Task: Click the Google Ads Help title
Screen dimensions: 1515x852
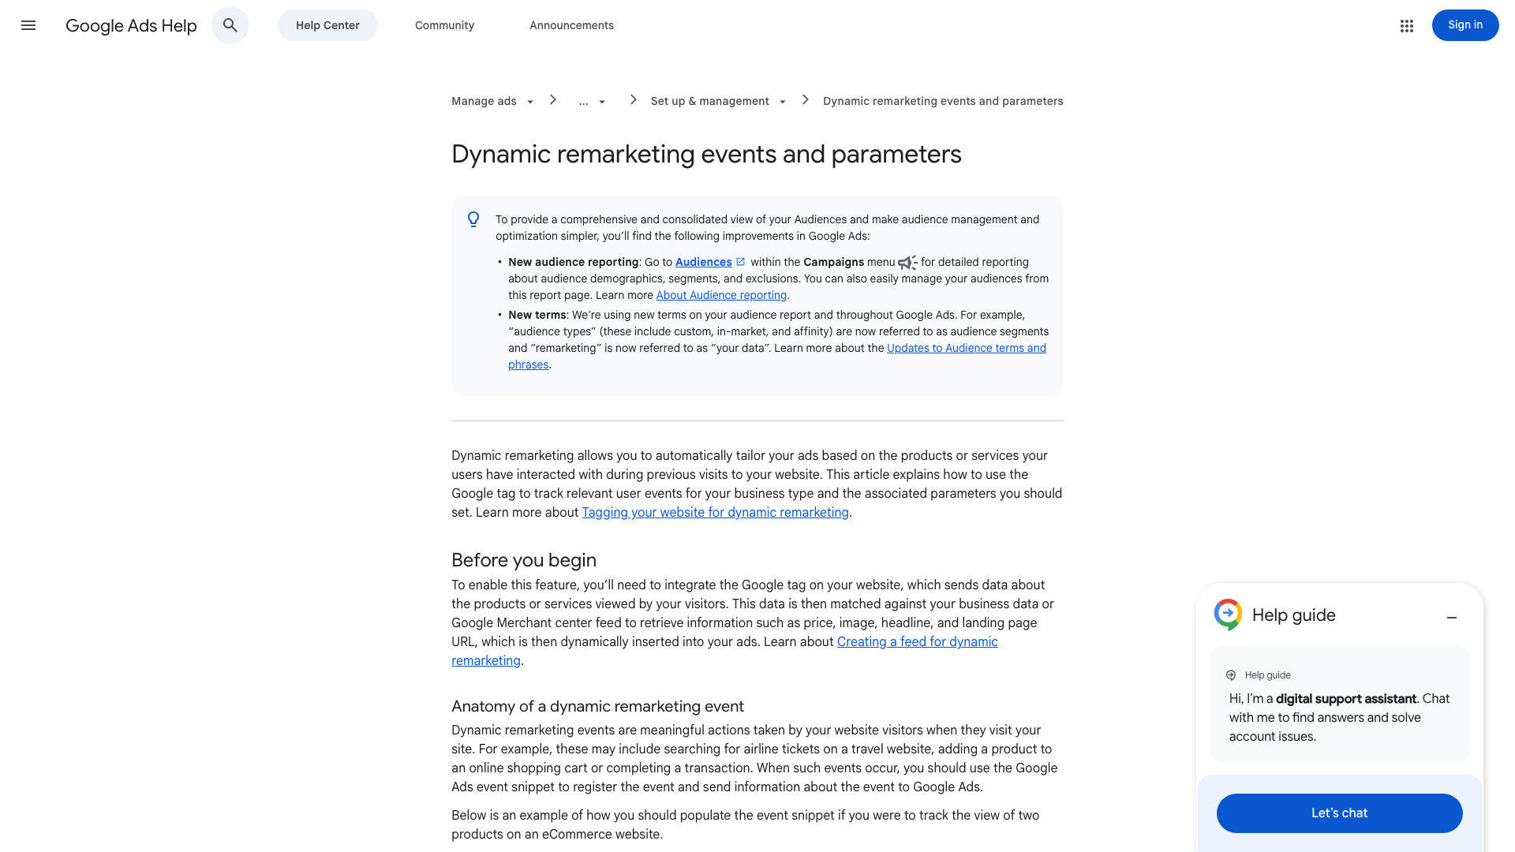Action: [x=131, y=25]
